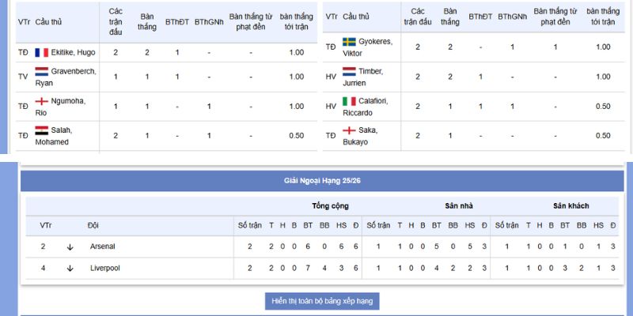This screenshot has width=633, height=316.
Task: Click the Egypt flag beside Salah, Mohamed
Action: (42, 130)
